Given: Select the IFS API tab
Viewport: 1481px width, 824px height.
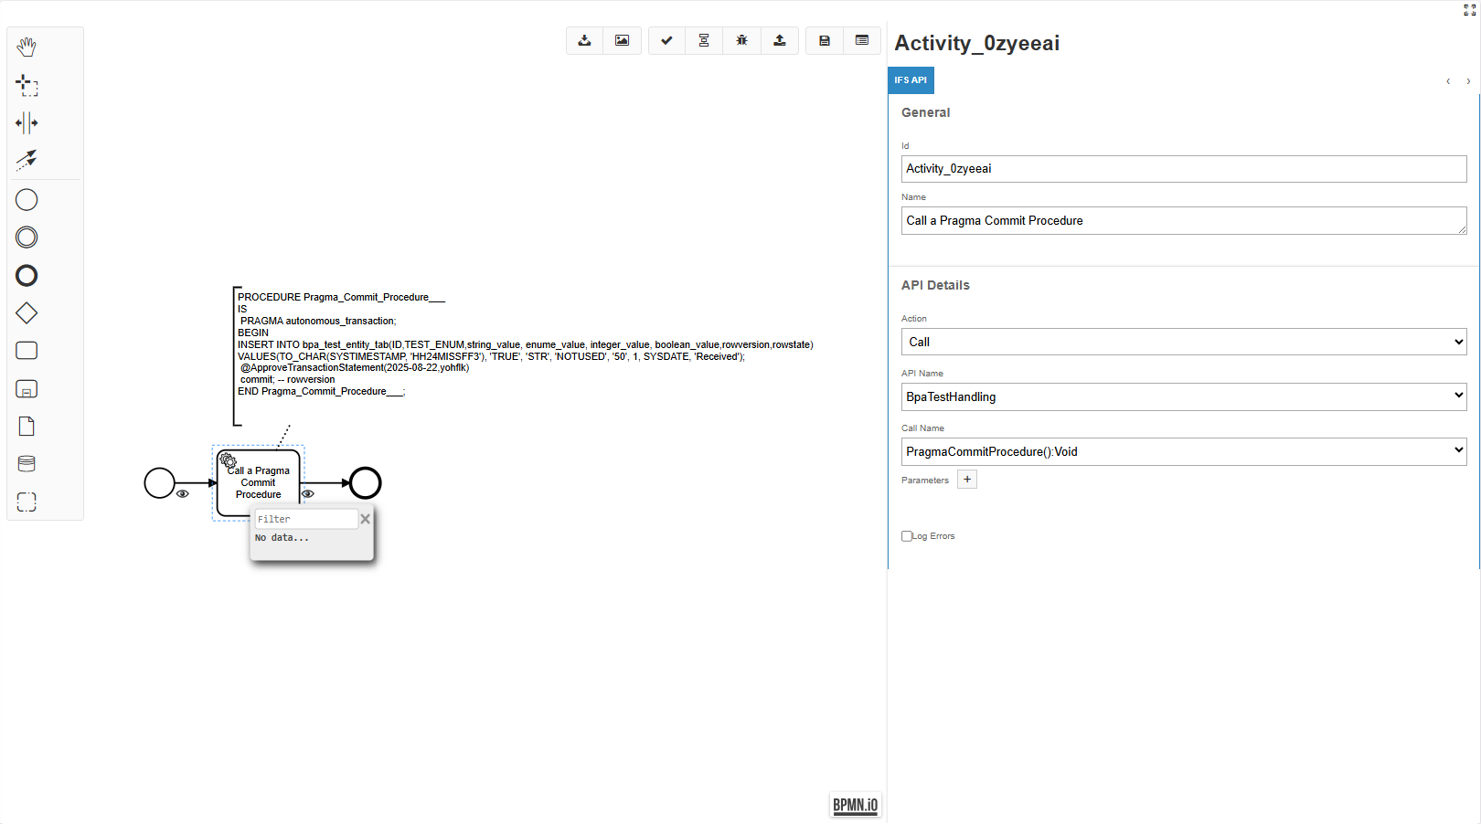Looking at the screenshot, I should (911, 80).
